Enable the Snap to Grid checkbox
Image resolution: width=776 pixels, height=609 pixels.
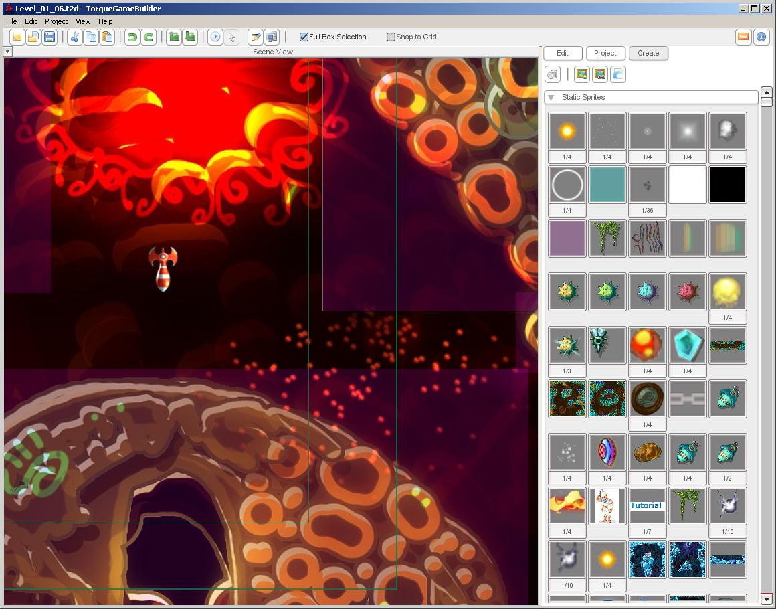coord(391,37)
